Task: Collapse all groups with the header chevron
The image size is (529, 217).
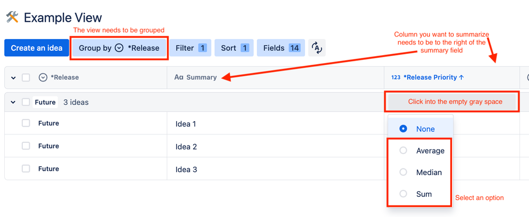Action: click(x=13, y=78)
